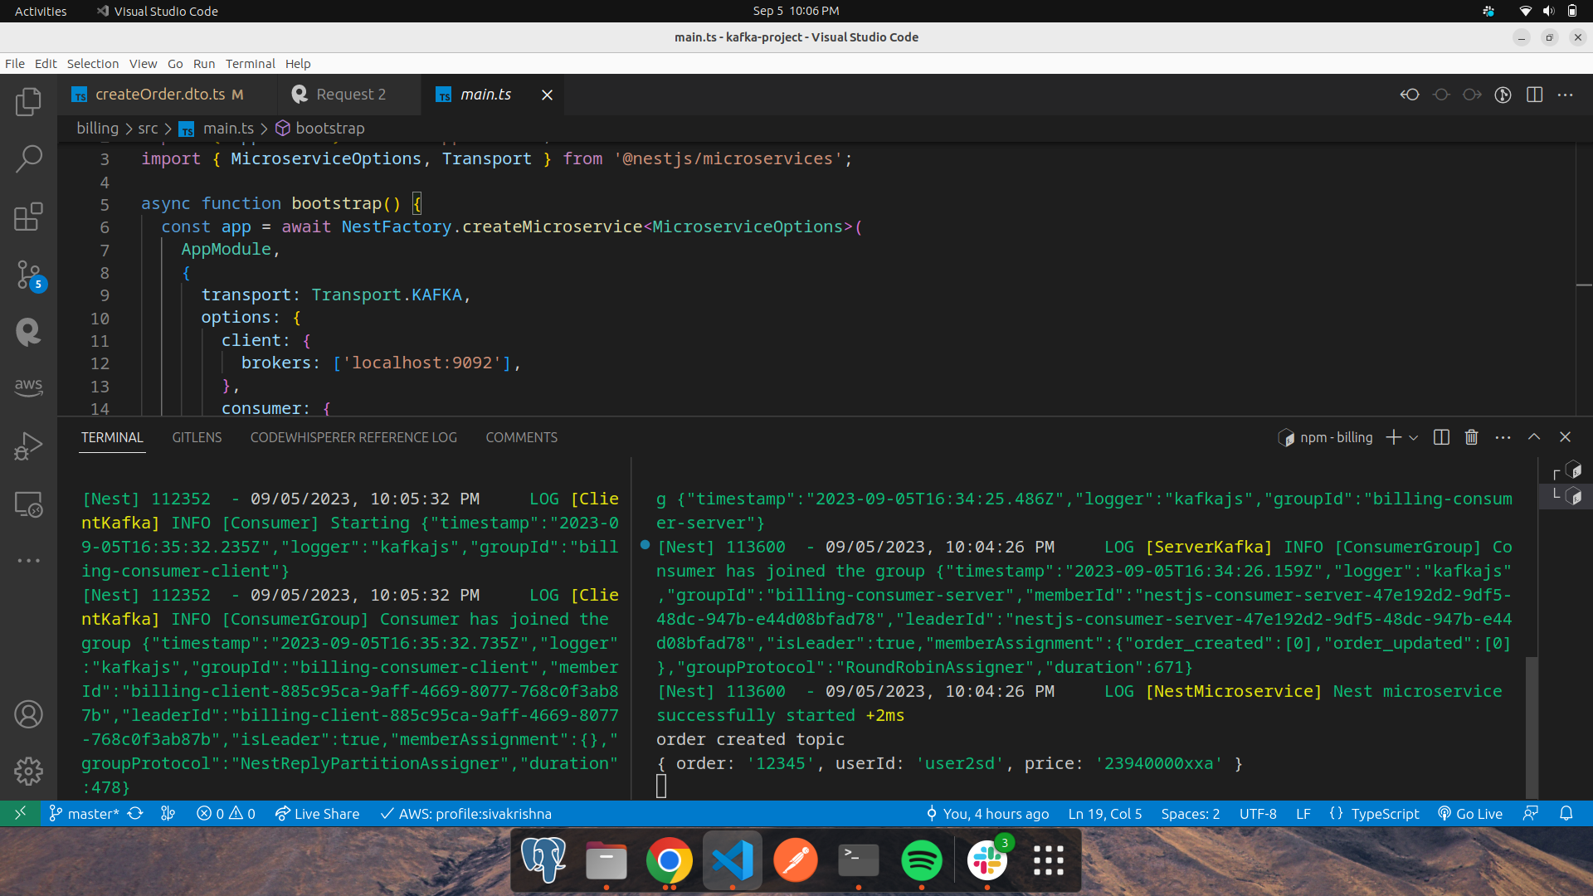Open the Explorer view in activity bar
The height and width of the screenshot is (896, 1593).
[x=28, y=101]
